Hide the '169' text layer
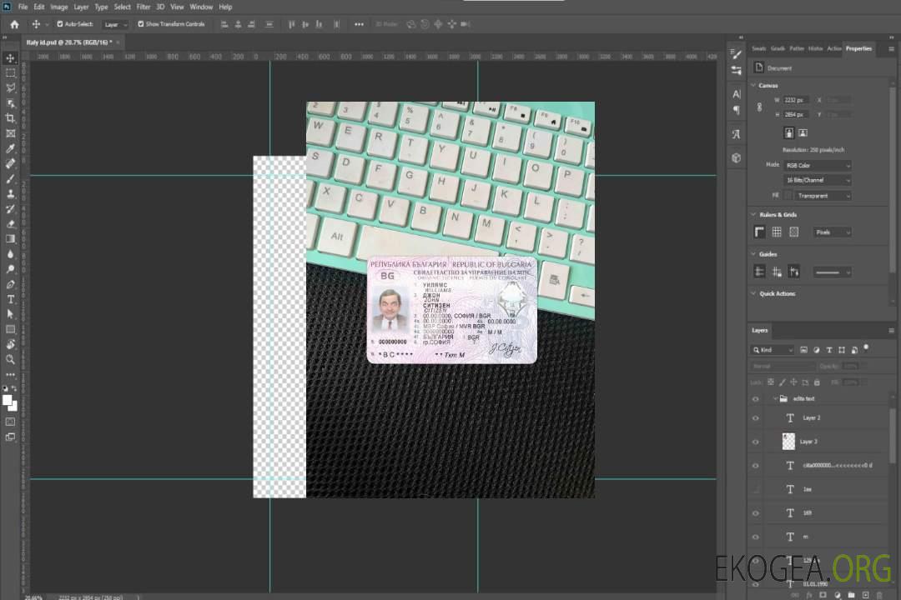 pyautogui.click(x=756, y=514)
